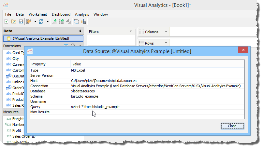The width and height of the screenshot is (263, 148).
Task: Open the Worksheet menu
Action: (x=37, y=14)
